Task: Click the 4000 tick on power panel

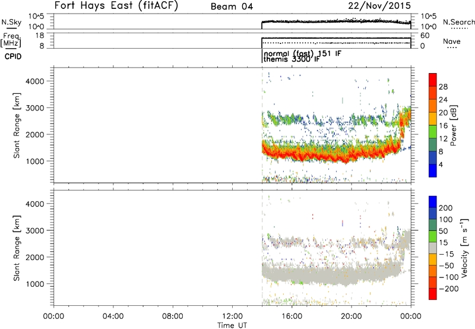Action: point(35,81)
